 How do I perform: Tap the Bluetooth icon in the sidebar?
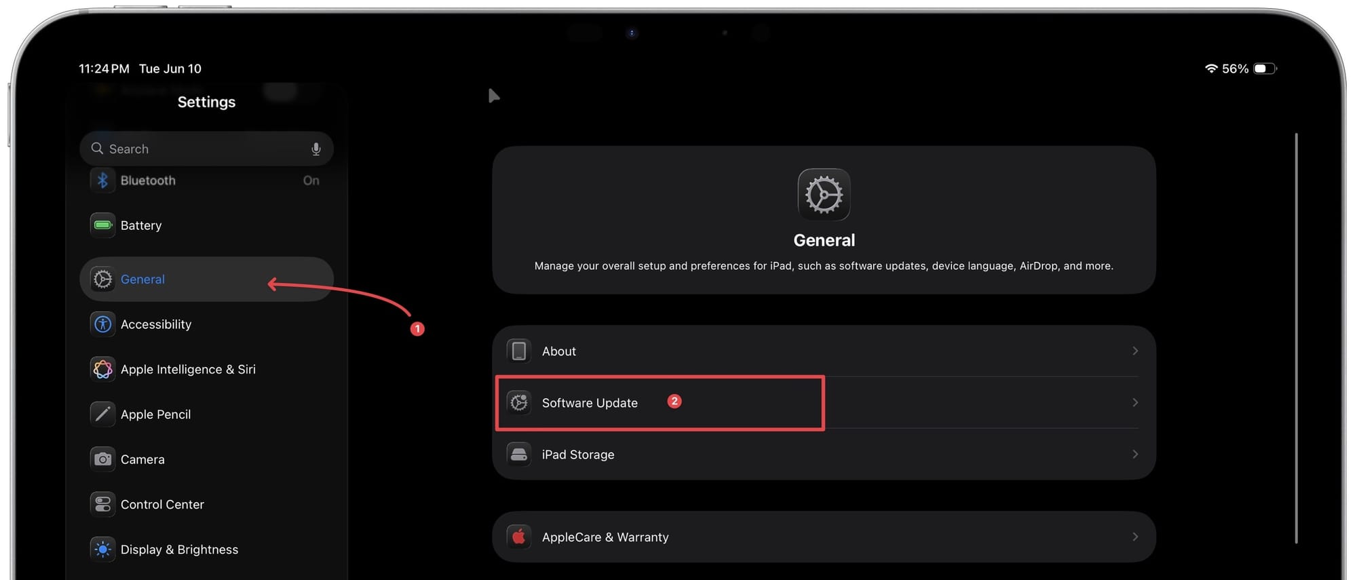coord(102,180)
